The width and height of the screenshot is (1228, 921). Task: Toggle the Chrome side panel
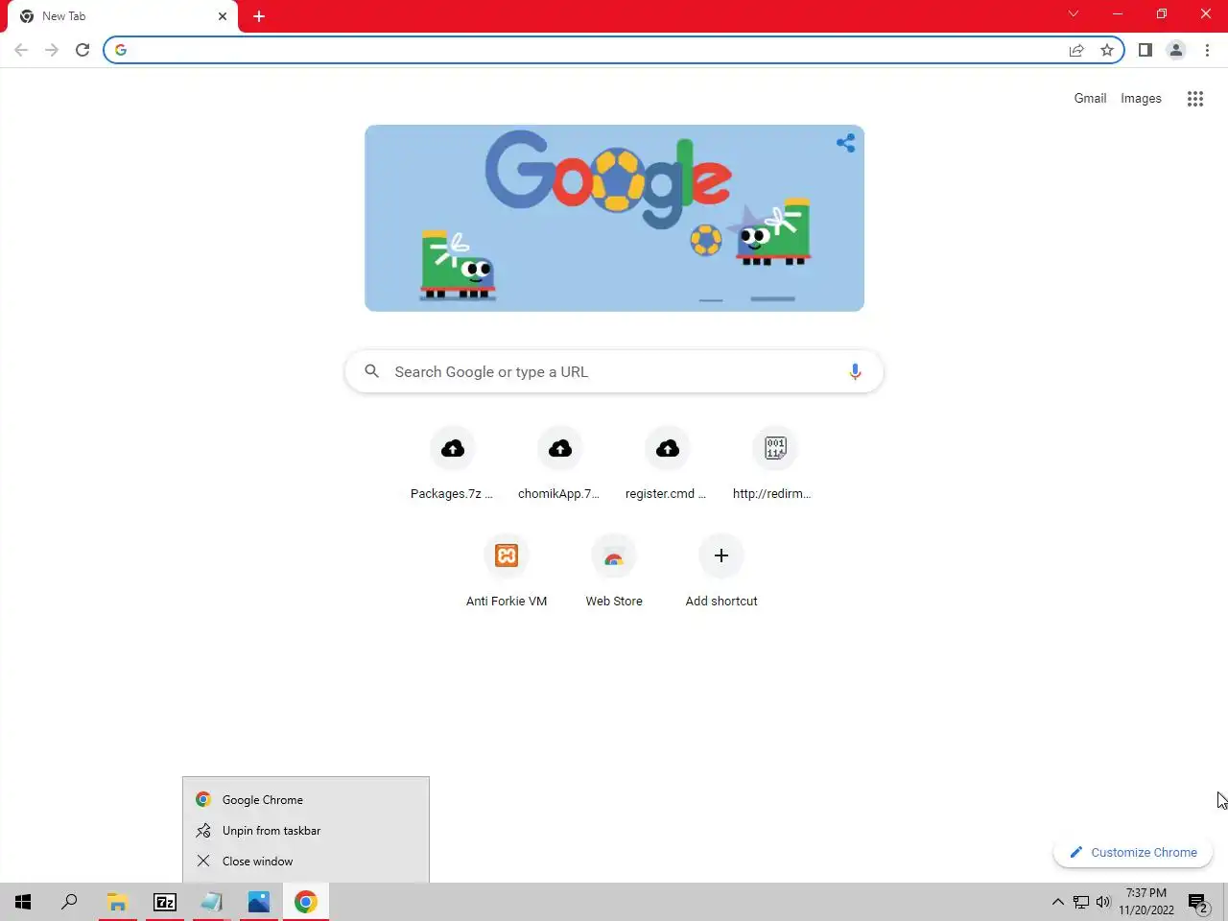(1145, 50)
